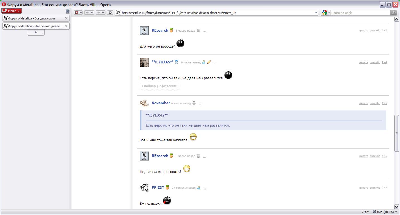400x215 pixels.
Task: Add a new tab with plus button
Action: click(36, 32)
